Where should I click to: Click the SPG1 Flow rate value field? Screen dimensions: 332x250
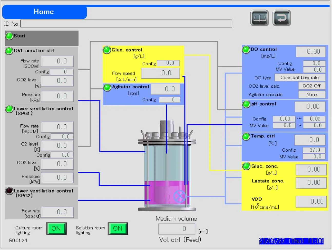(x=57, y=127)
